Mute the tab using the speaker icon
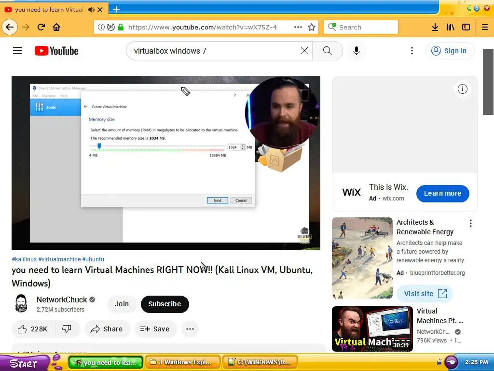Image resolution: width=494 pixels, height=371 pixels. tap(91, 10)
